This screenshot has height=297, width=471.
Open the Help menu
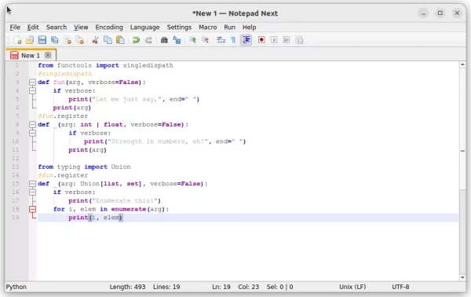tap(250, 27)
